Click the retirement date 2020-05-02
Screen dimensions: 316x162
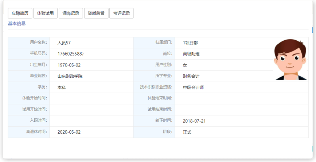coord(69,132)
